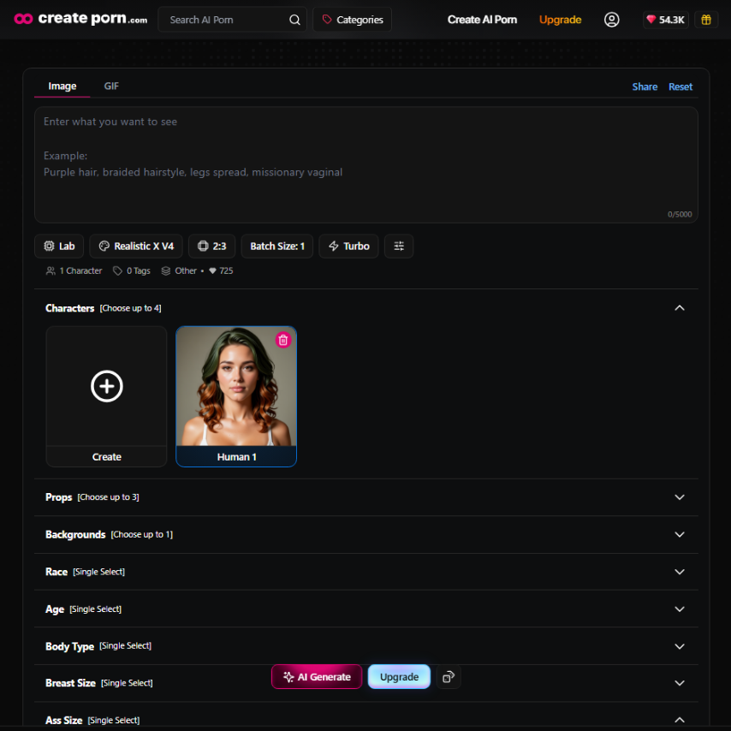Open Create AI Porn from the header

click(482, 20)
